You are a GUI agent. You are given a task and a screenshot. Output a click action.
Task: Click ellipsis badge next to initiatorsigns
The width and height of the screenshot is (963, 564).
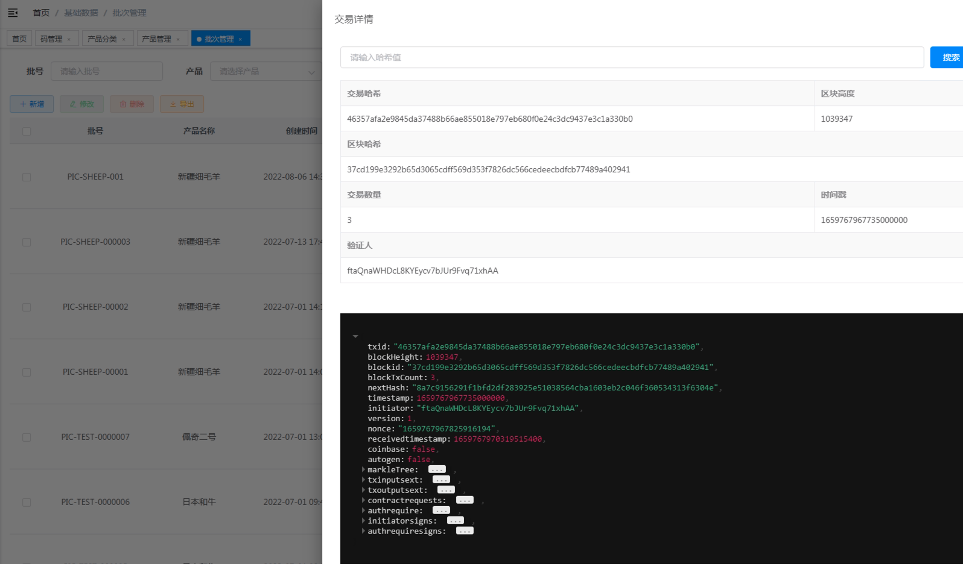[456, 521]
